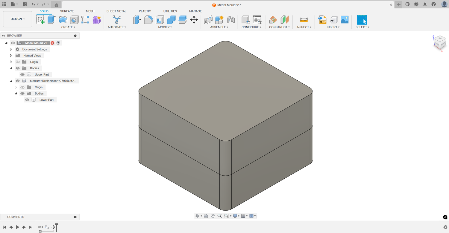Toggle visibility of the component's Origin folder
Viewport: 449px width, 233px height.
(22, 87)
